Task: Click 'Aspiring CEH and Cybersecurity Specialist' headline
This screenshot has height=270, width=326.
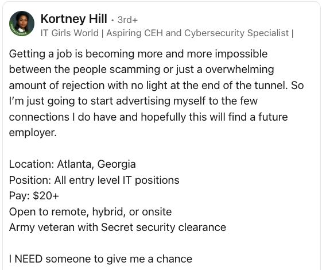Action: (197, 33)
